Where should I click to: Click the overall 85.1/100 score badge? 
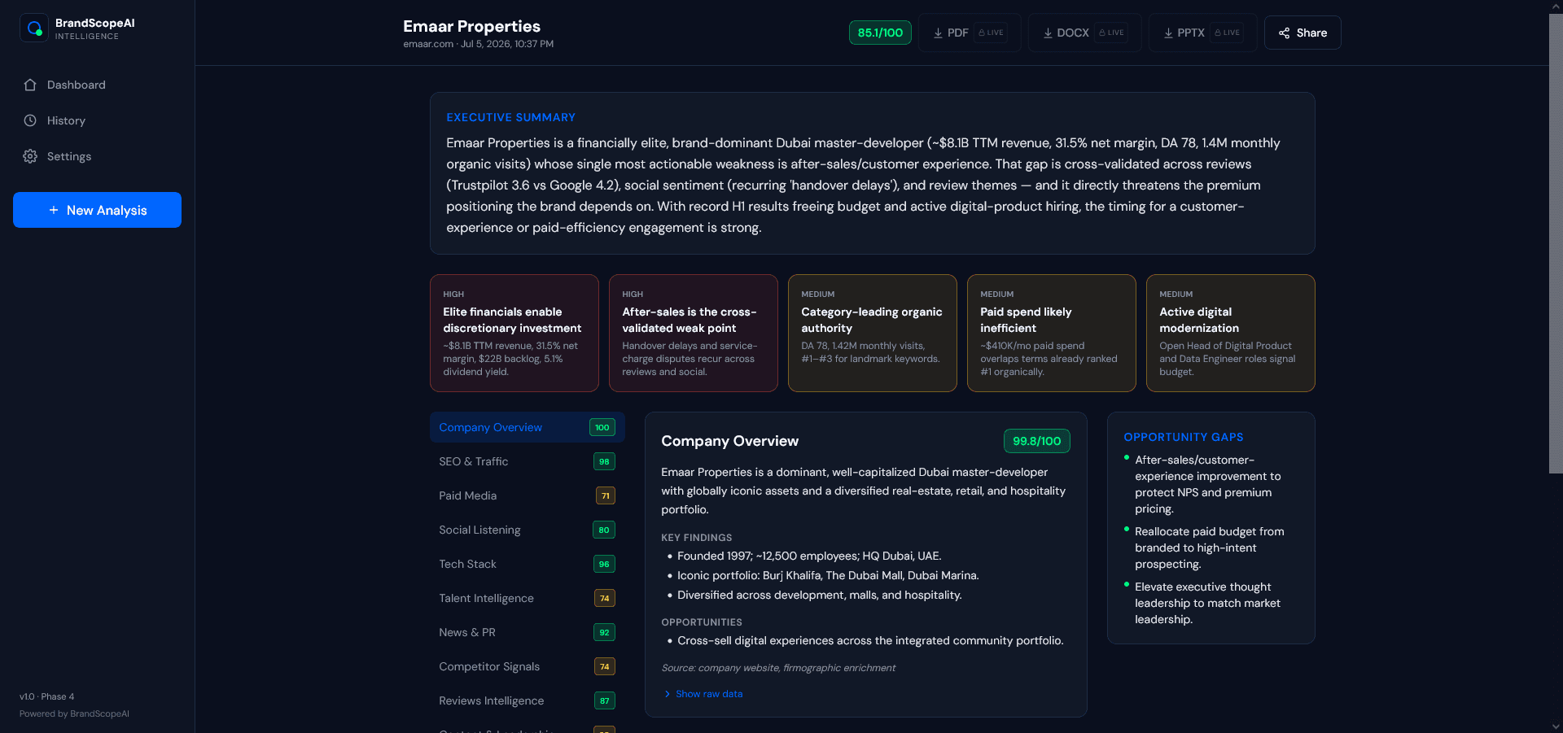click(x=880, y=33)
